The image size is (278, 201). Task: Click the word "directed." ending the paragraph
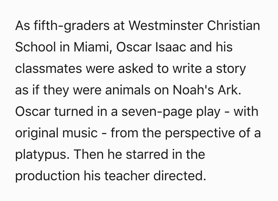click(x=180, y=176)
